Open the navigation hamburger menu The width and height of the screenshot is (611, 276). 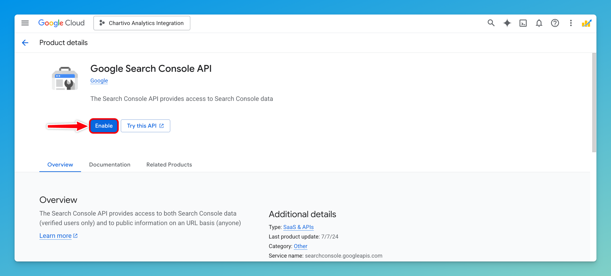[x=25, y=23]
